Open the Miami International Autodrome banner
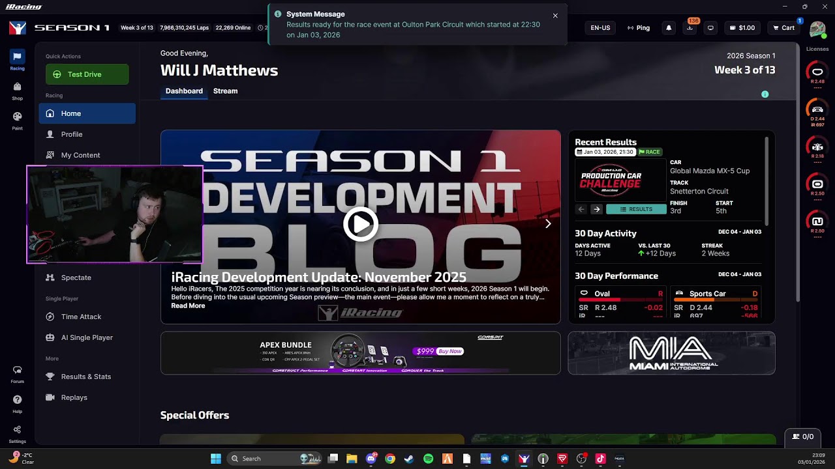The height and width of the screenshot is (469, 835). [x=671, y=353]
